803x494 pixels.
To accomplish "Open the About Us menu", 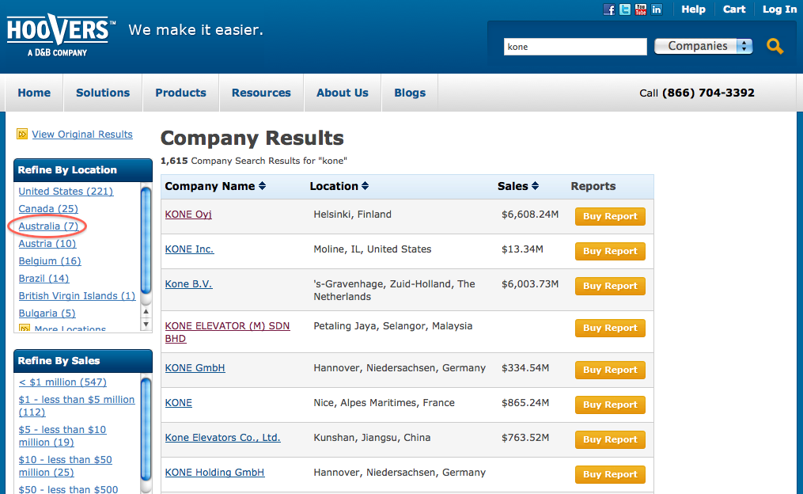I will click(x=343, y=93).
